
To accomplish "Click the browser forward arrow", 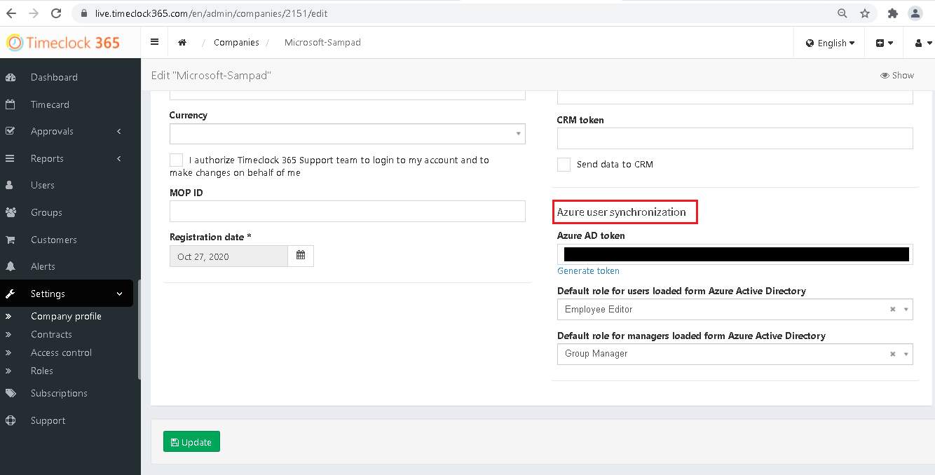I will coord(34,13).
